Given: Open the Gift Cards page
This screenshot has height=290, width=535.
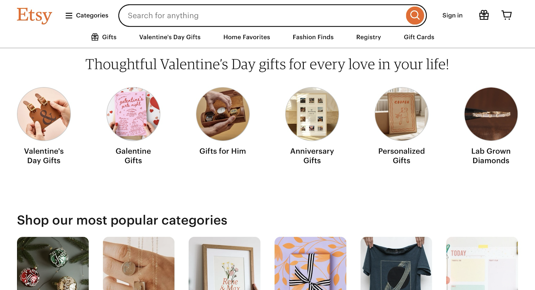Looking at the screenshot, I should [419, 37].
